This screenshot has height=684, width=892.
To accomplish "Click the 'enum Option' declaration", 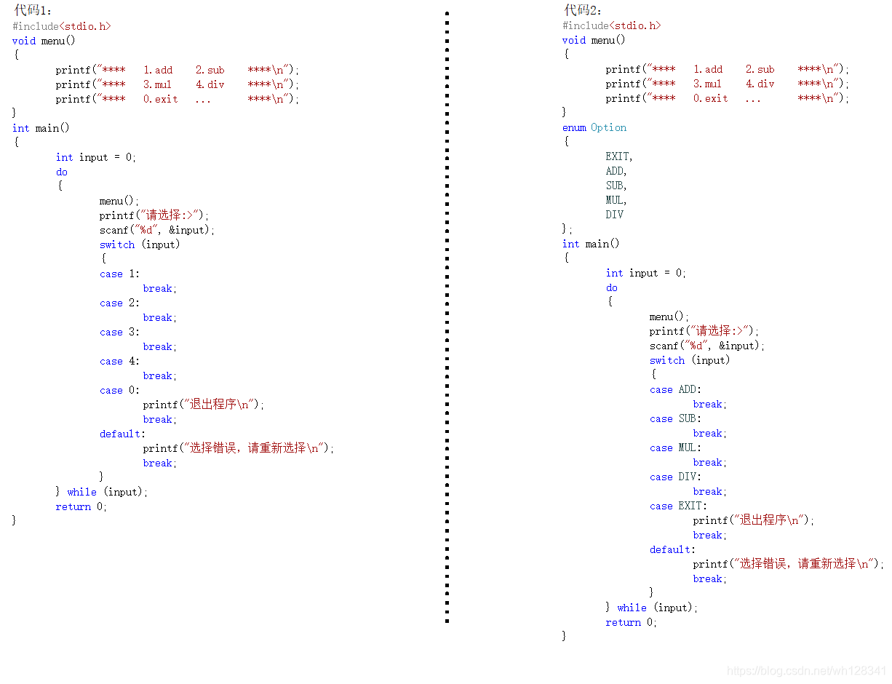I will pyautogui.click(x=594, y=127).
